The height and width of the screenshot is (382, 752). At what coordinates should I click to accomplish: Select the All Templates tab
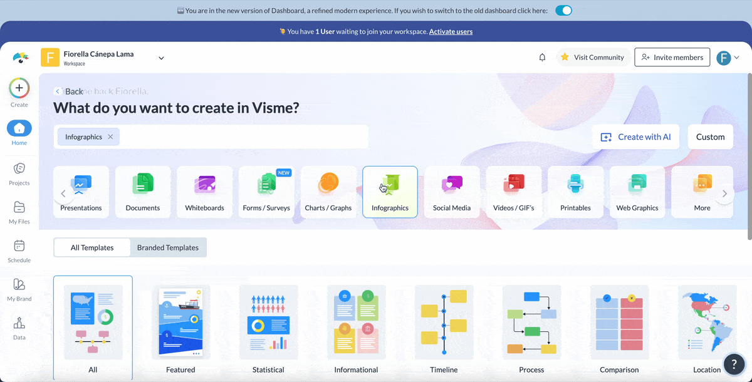tap(91, 247)
